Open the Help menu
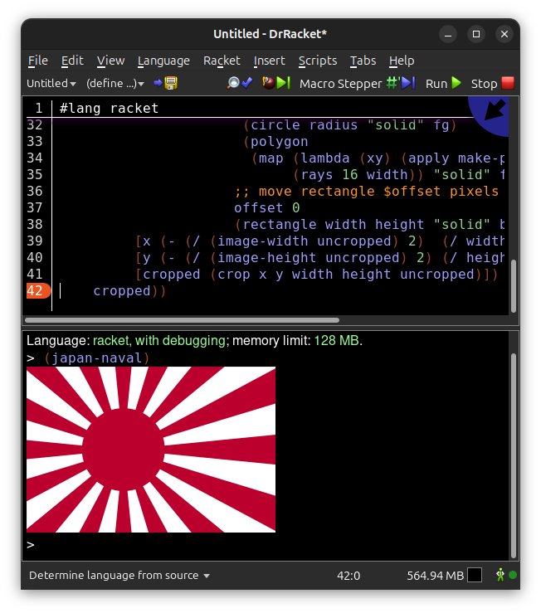 [x=402, y=61]
